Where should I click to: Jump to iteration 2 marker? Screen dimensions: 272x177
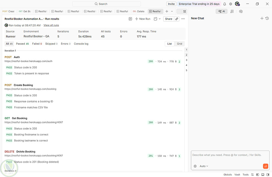point(187,55)
